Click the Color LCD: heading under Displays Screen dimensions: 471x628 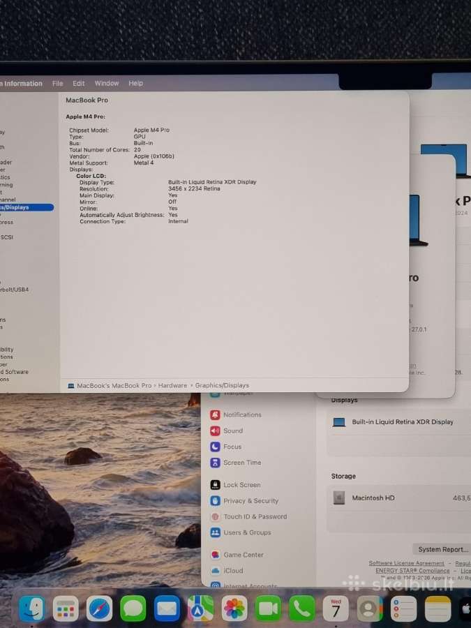[x=91, y=176]
